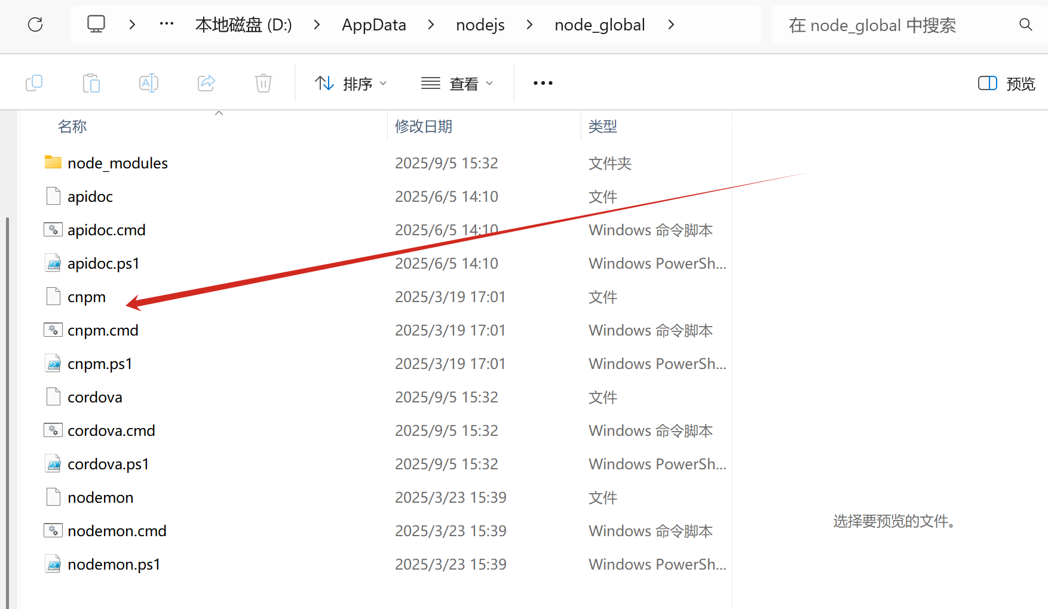Open the view options dropdown
The width and height of the screenshot is (1048, 609).
point(457,84)
